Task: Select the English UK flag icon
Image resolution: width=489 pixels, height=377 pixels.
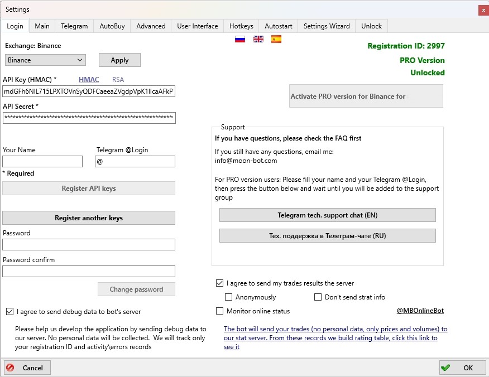Action: tap(258, 39)
